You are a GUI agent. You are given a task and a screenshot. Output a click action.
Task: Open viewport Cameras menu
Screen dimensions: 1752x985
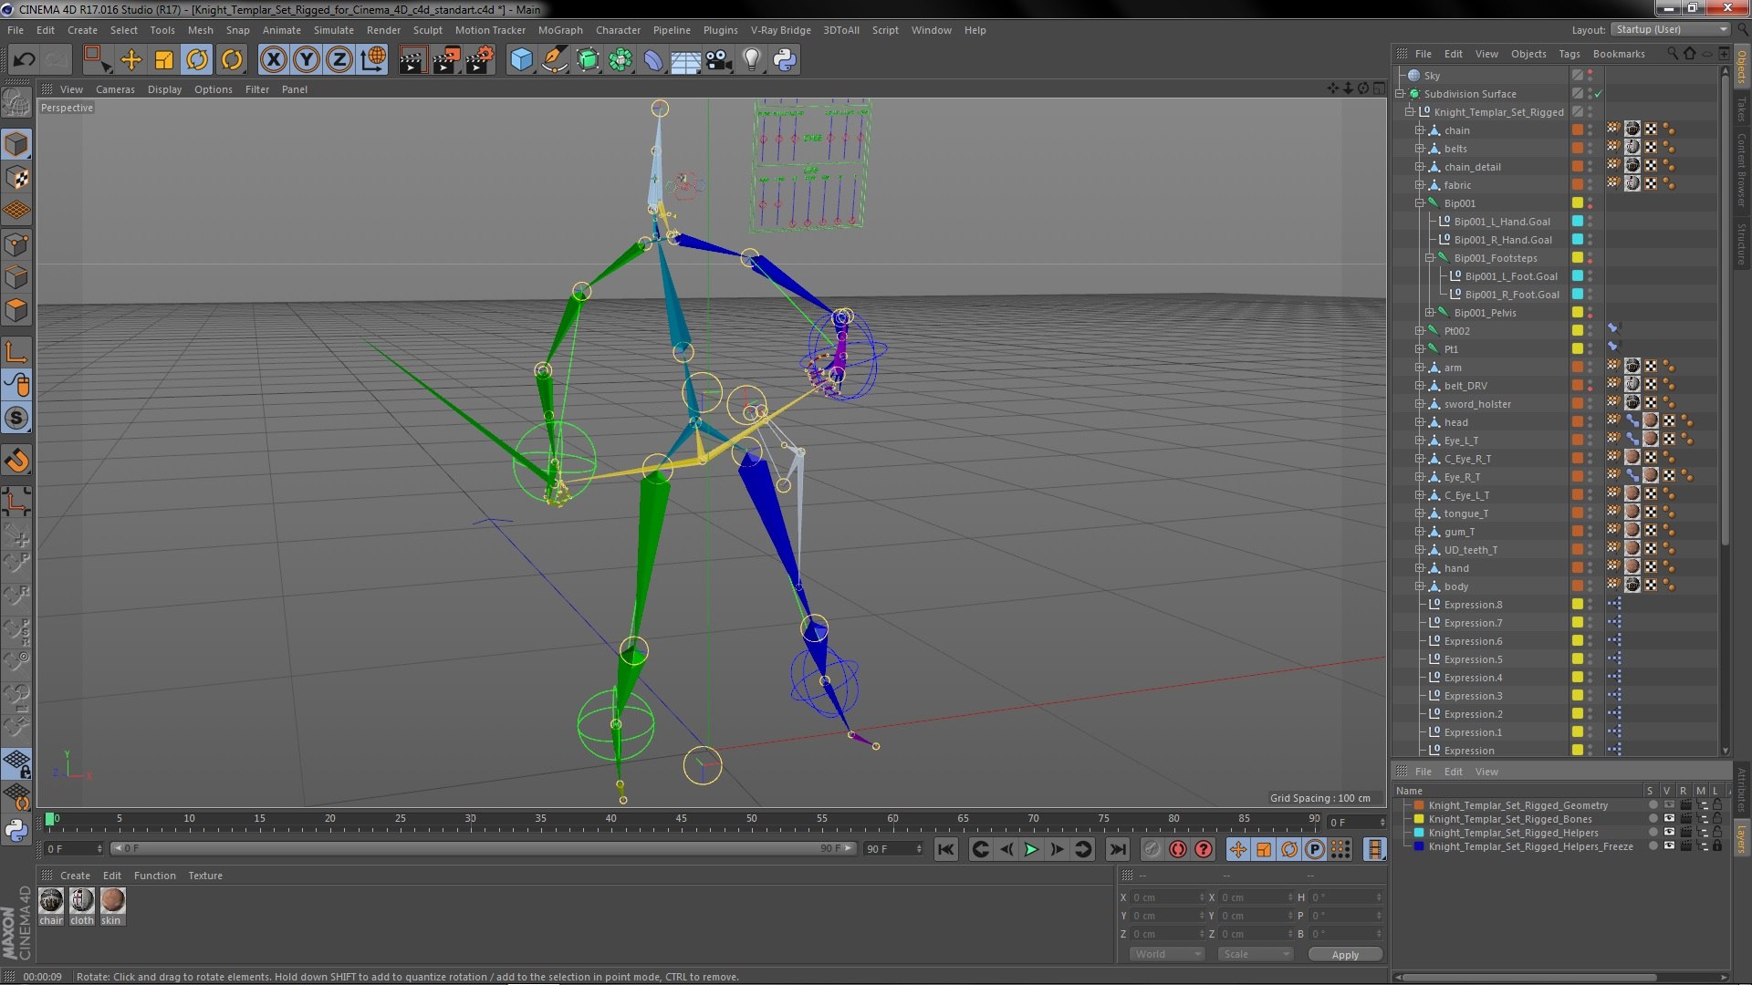pyautogui.click(x=115, y=89)
